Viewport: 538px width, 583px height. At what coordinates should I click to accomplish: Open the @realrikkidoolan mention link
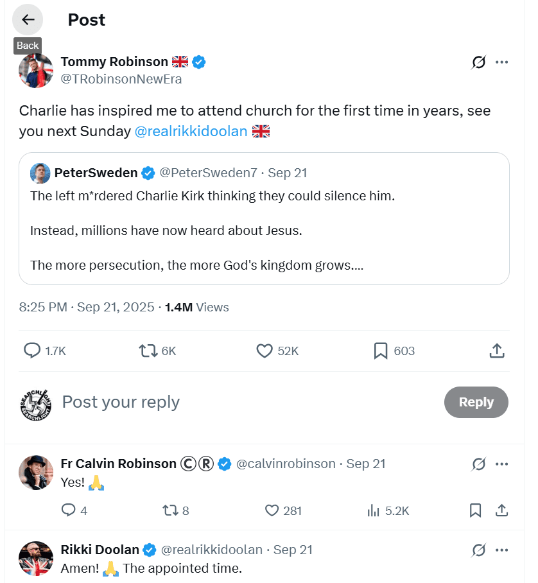pos(191,131)
